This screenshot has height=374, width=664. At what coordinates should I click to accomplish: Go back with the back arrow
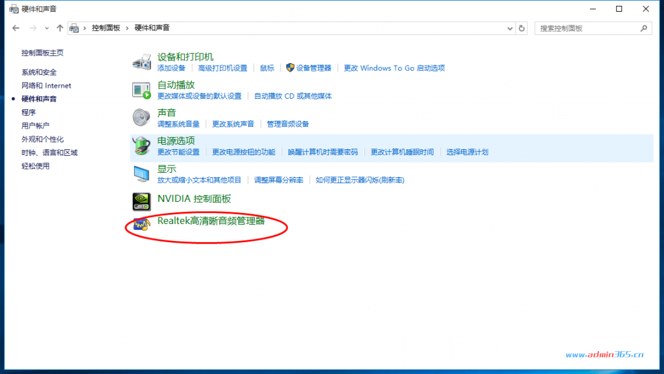pos(16,28)
